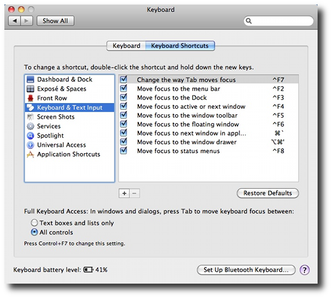Uncheck Move focus to the Dock
The height and width of the screenshot is (298, 332).
[123, 97]
